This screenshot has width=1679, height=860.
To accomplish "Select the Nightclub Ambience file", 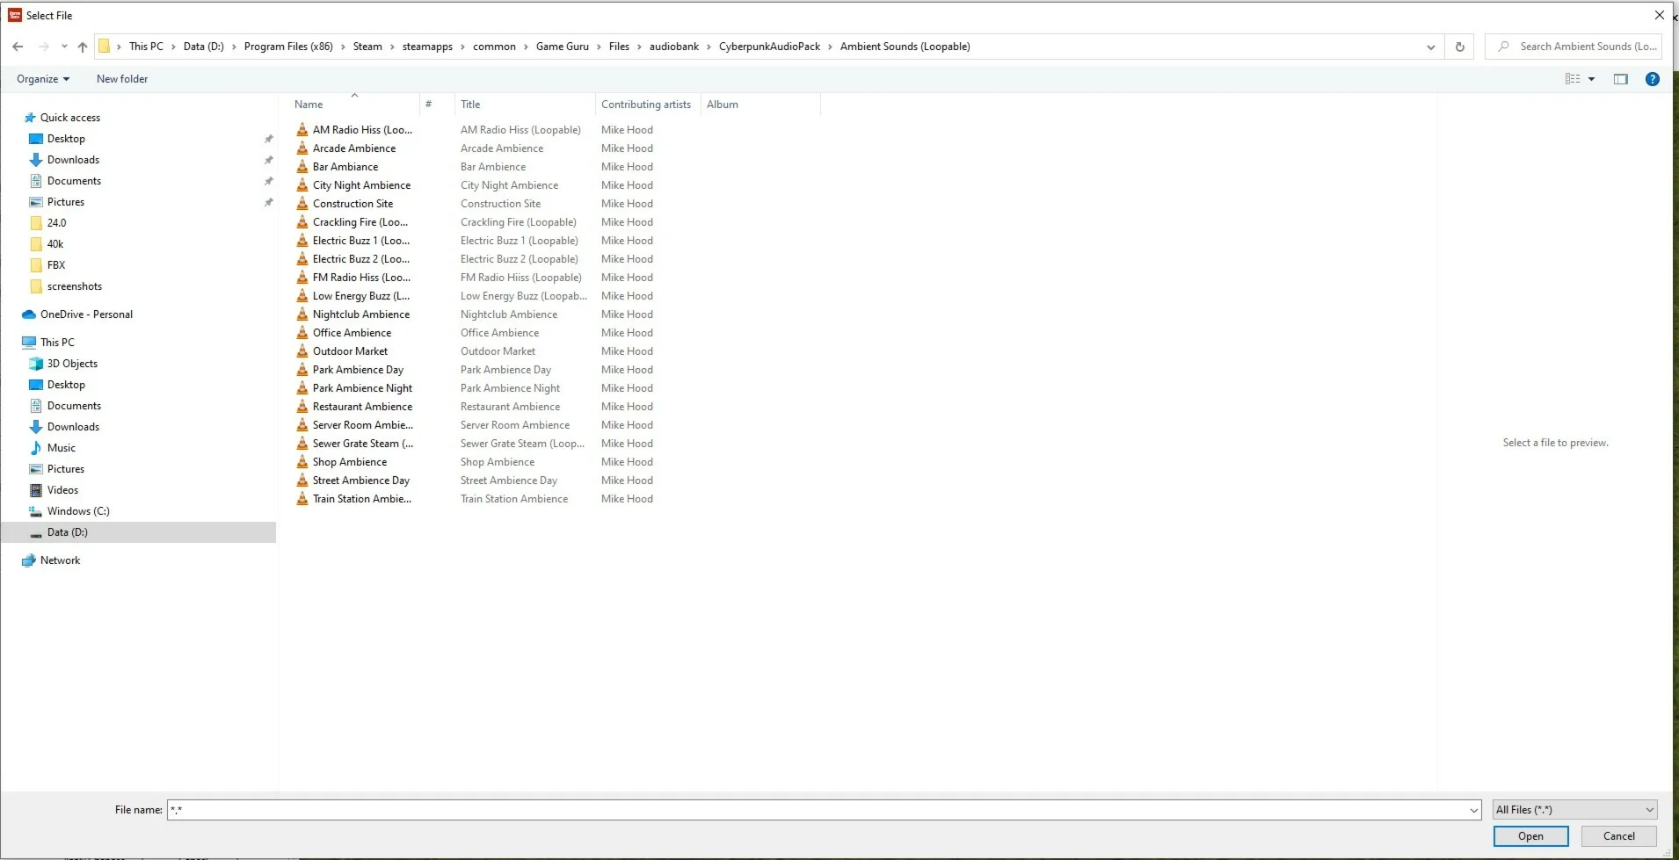I will pos(361,314).
